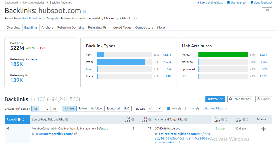Image resolution: width=277 pixels, height=143 pixels.
Task: Click the 520M Follow links count
Action: [x=263, y=55]
